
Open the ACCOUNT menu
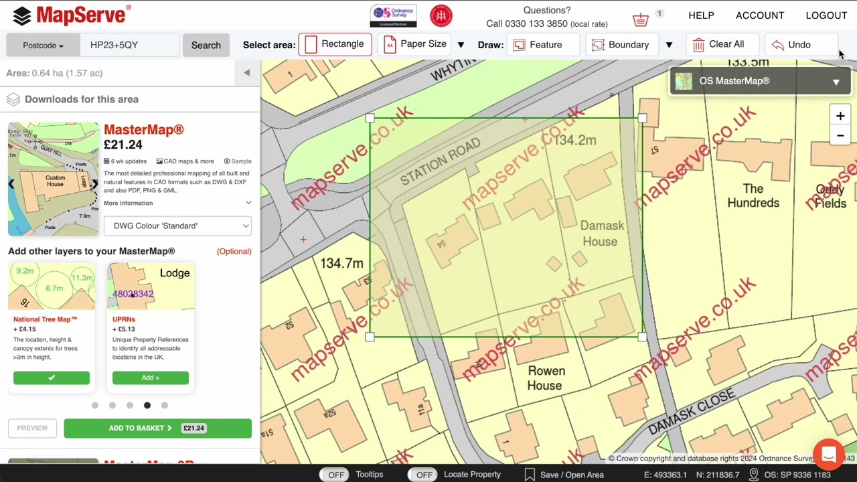760,15
